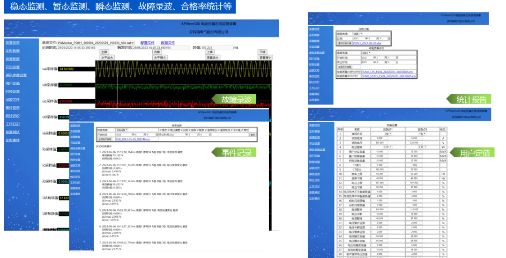
Task: Expand 线路选择 dropdown under 电能质量评价
Action: click(x=366, y=53)
